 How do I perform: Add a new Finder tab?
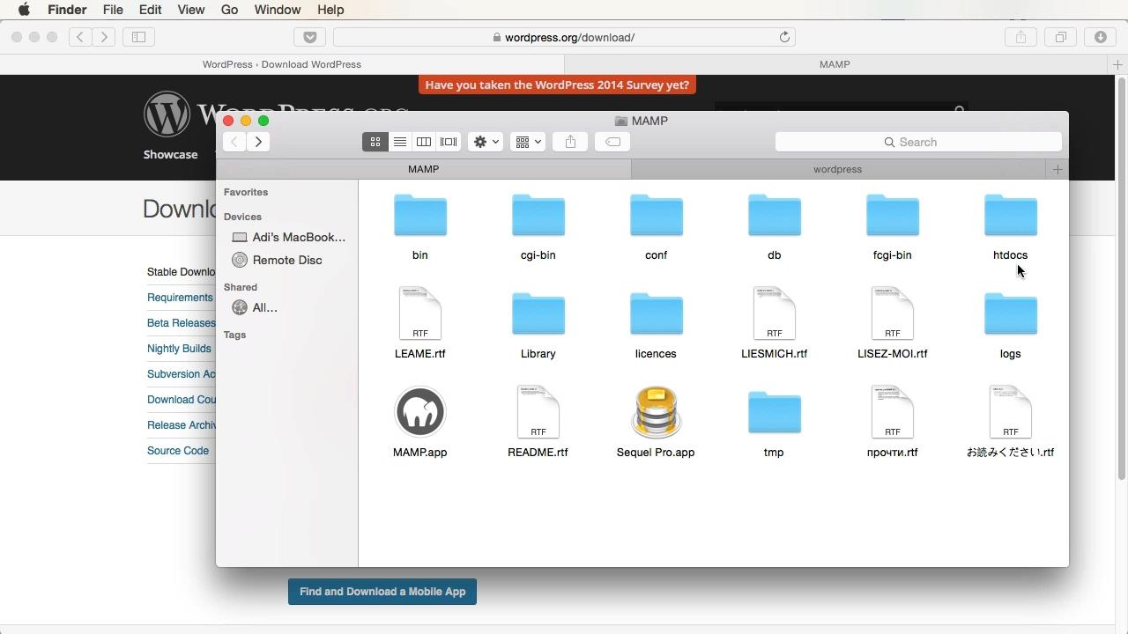coord(1057,169)
